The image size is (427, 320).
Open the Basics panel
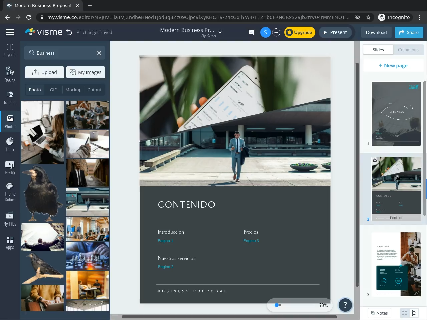pos(10,74)
